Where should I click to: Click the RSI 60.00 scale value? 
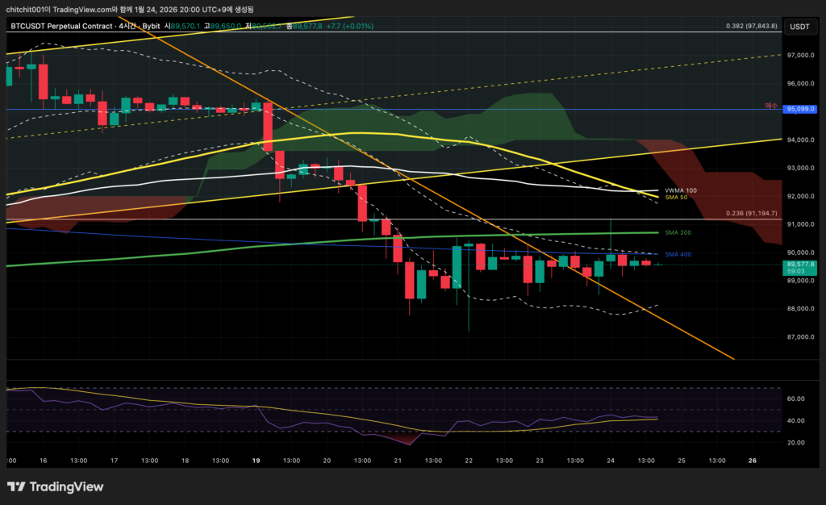[x=796, y=399]
